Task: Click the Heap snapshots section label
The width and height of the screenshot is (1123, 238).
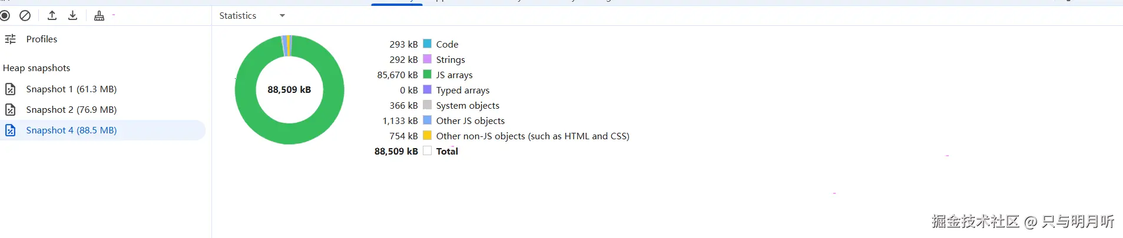Action: pos(37,68)
